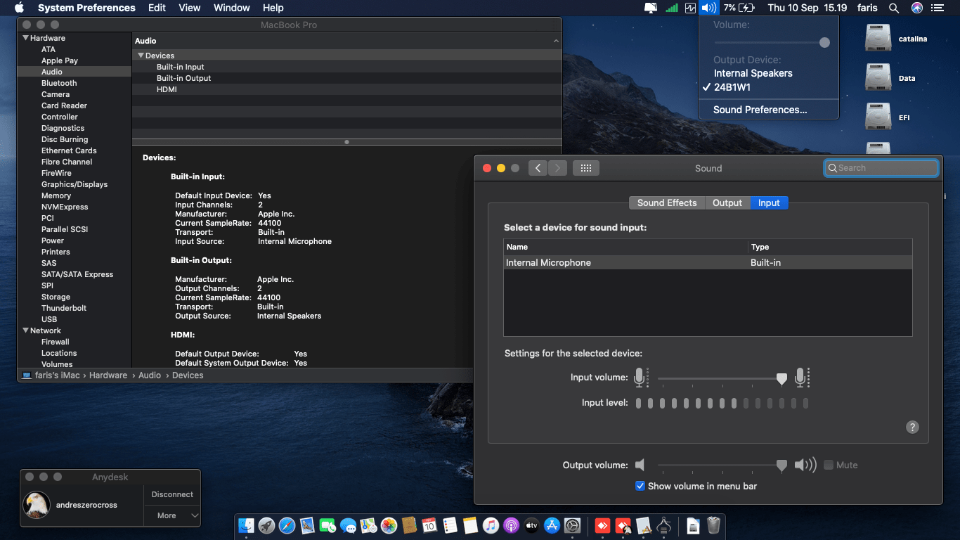Open the Edit menu
The height and width of the screenshot is (540, 960).
157,8
